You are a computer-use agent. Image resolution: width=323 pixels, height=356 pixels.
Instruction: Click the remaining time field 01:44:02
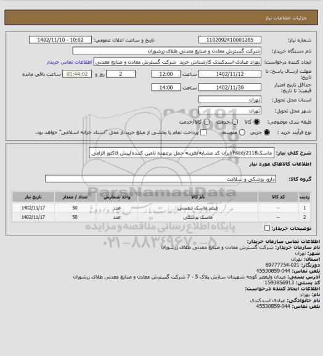(x=77, y=74)
